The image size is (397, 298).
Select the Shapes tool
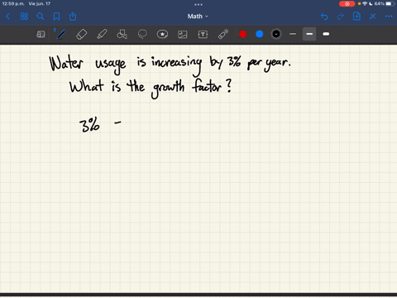click(122, 34)
